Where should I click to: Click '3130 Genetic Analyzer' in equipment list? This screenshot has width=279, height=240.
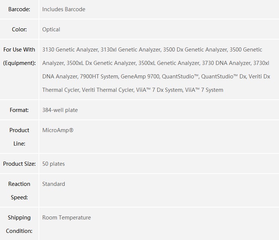70,50
